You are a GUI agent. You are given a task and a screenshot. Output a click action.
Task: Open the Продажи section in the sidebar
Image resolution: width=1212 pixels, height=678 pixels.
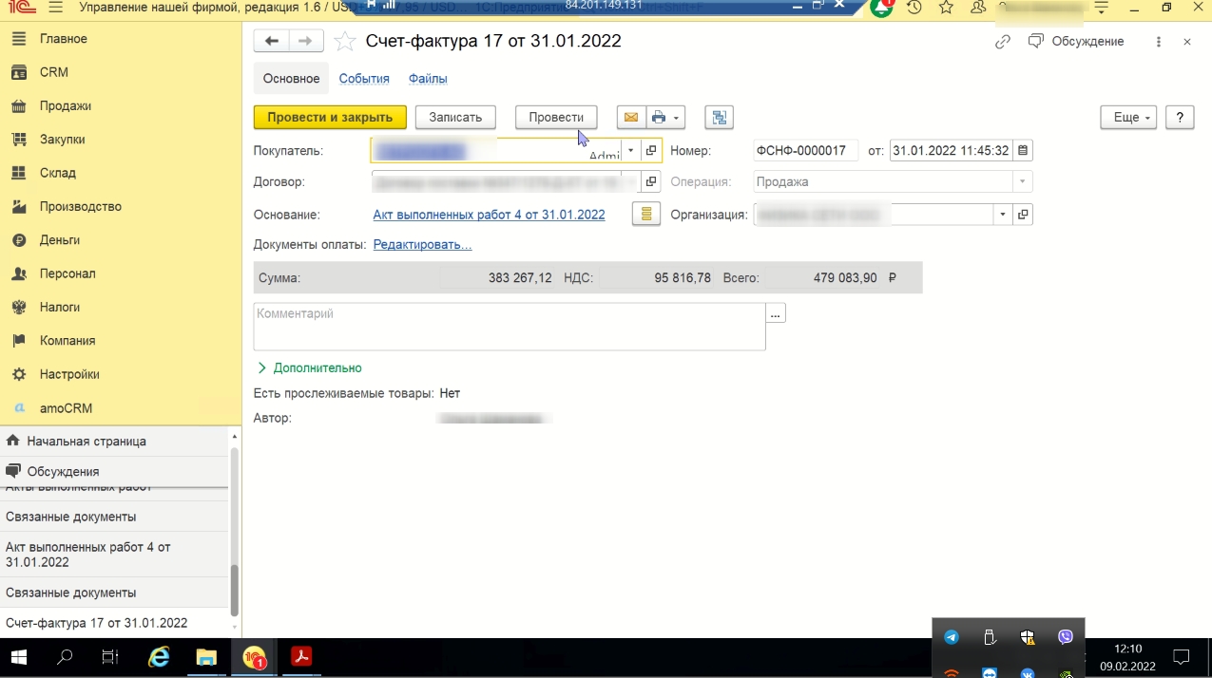coord(65,105)
